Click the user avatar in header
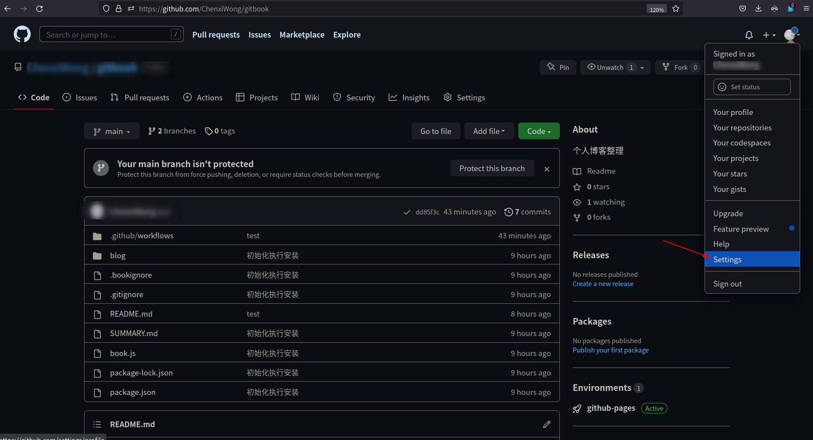 tap(790, 34)
